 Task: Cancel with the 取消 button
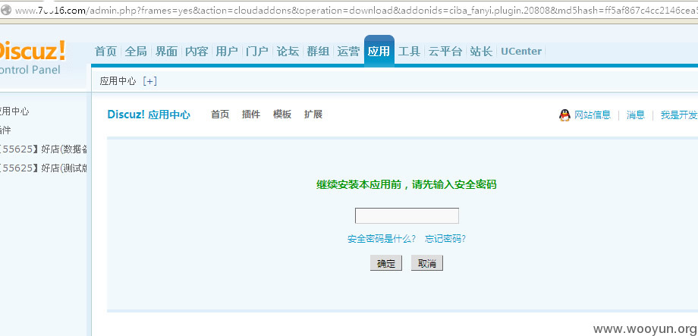(427, 263)
